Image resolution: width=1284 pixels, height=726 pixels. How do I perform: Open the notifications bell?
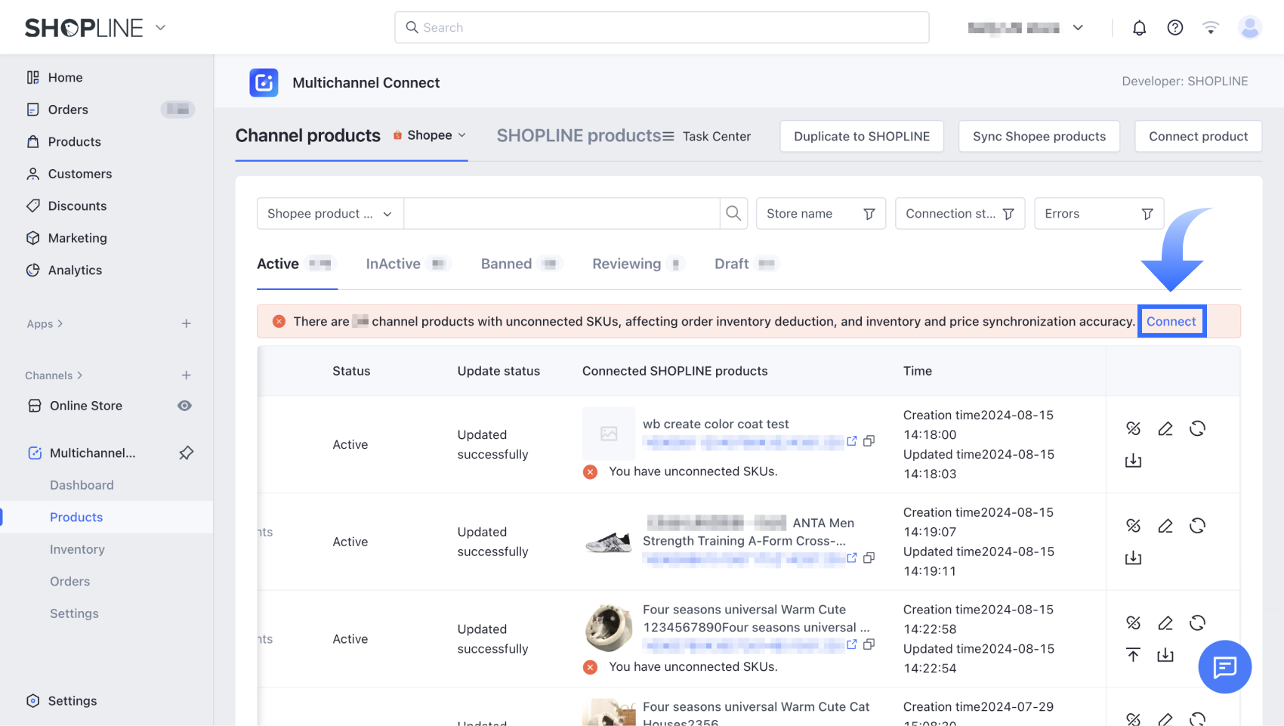click(x=1139, y=28)
